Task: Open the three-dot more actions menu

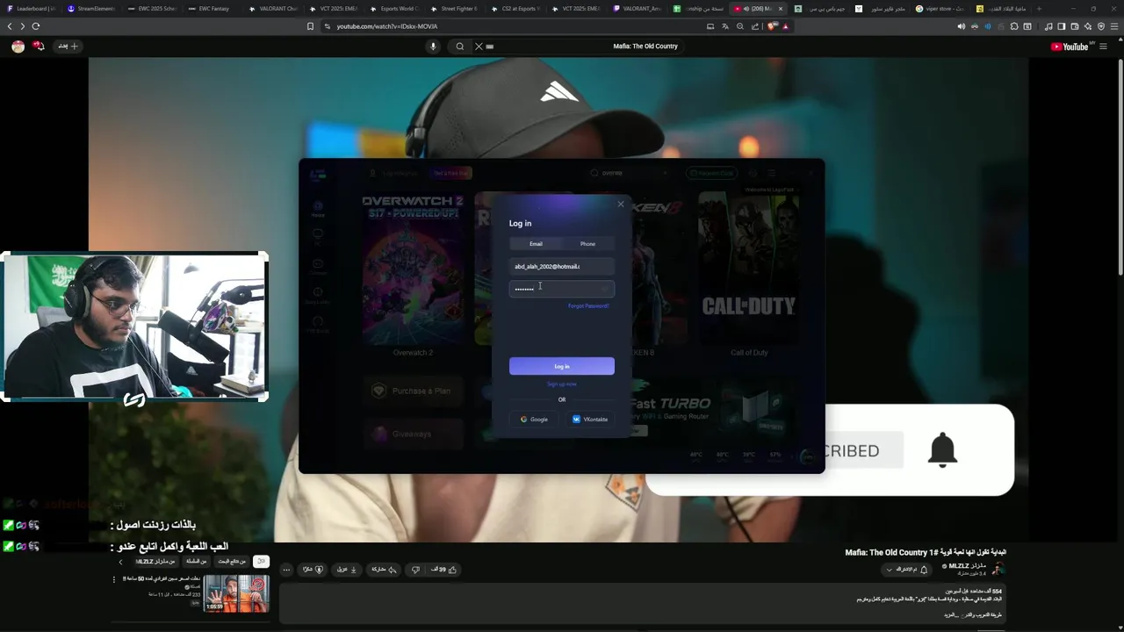Action: pyautogui.click(x=285, y=570)
